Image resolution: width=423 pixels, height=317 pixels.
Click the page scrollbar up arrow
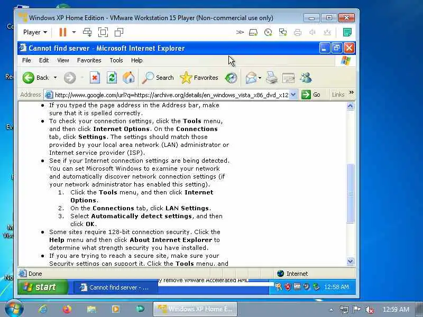pyautogui.click(x=350, y=106)
